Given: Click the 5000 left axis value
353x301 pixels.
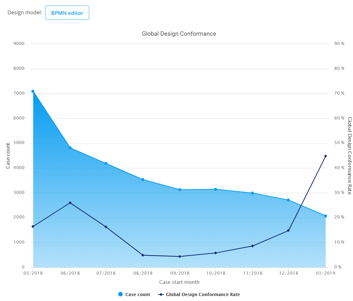Looking at the screenshot, I should [19, 143].
